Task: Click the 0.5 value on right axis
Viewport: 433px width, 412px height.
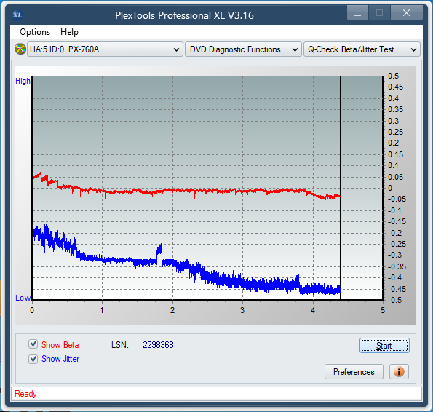Action: (x=393, y=76)
